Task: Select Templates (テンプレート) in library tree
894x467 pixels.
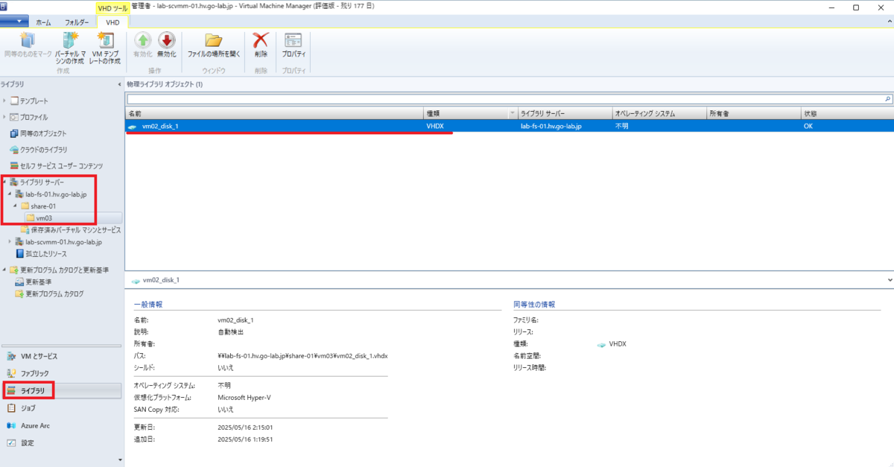Action: coord(34,101)
